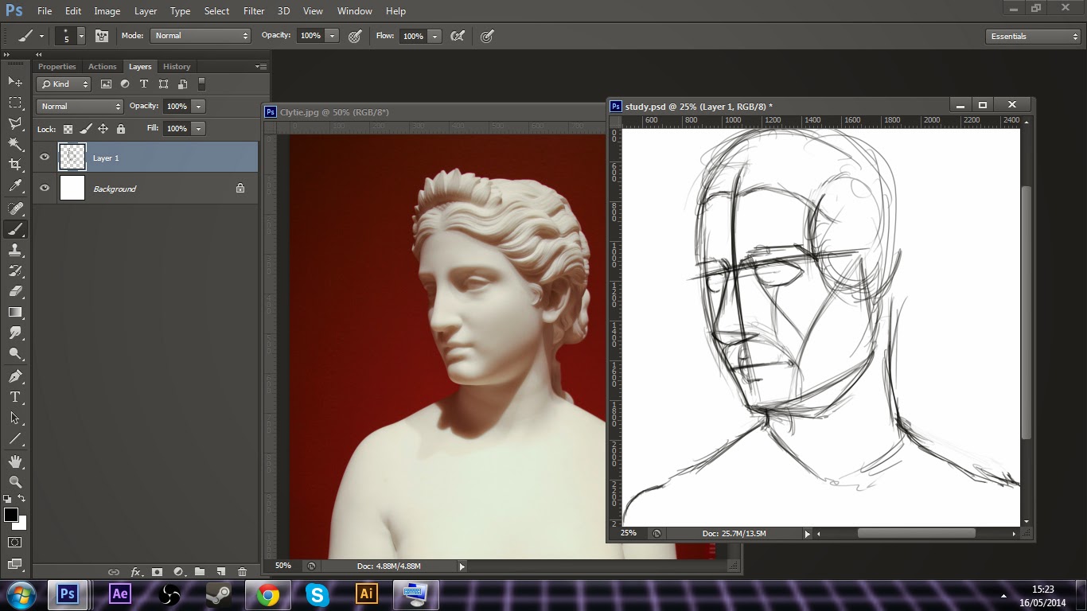1087x611 pixels.
Task: Open Flow slider arrow
Action: [x=434, y=36]
